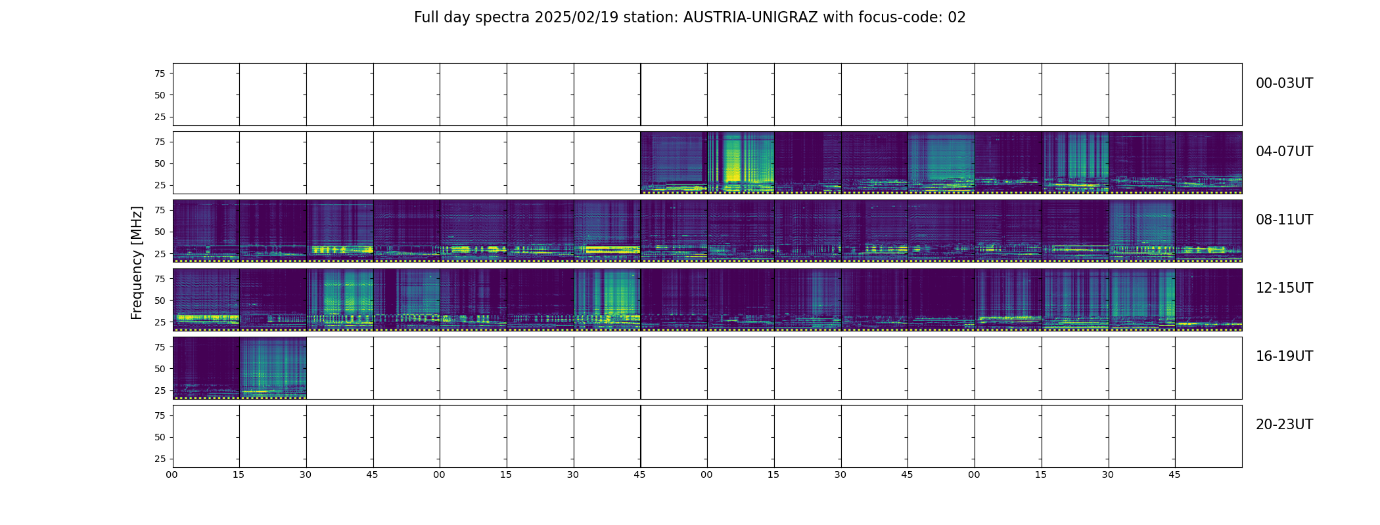The image size is (1380, 525).
Task: Open the 12:30 UT spectrogram panel
Action: click(340, 299)
